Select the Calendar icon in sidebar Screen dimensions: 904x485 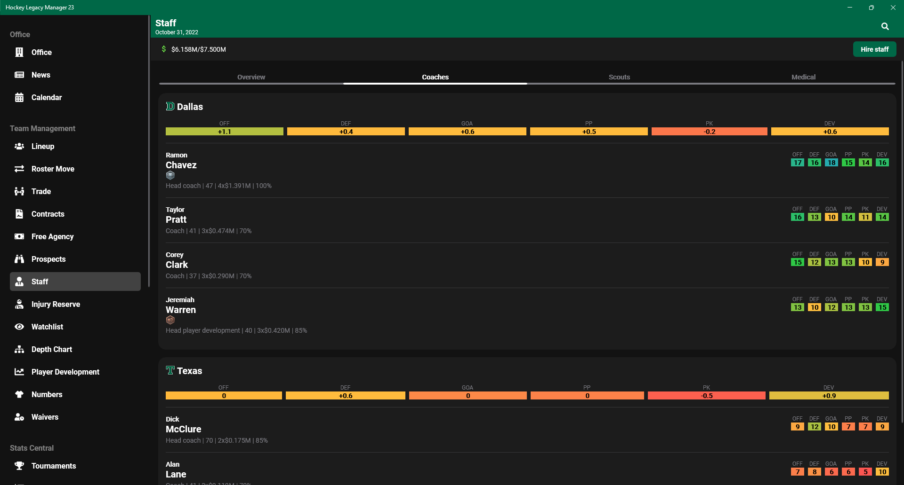coord(19,97)
